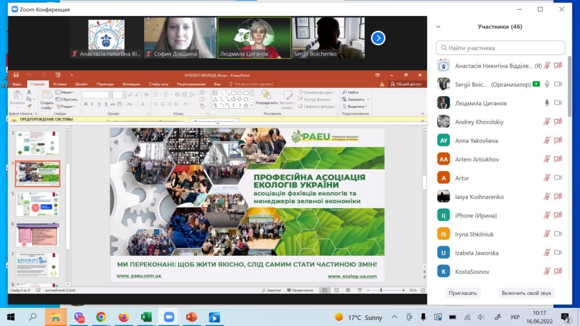
Task: Click the zoom slider handle
Action: [x=381, y=290]
